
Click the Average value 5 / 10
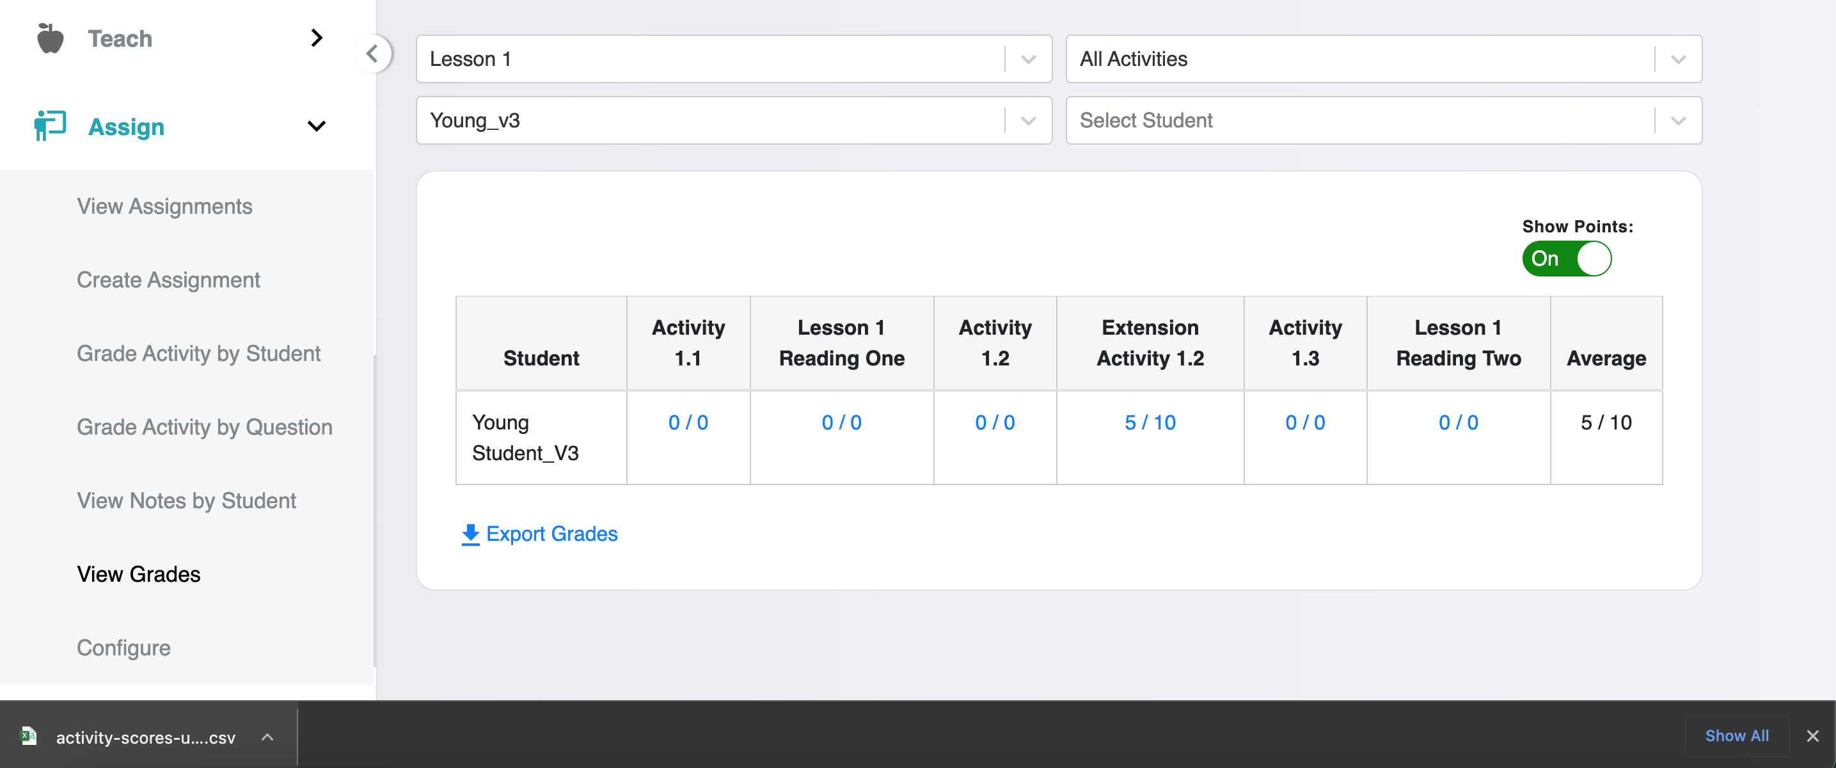pos(1606,422)
